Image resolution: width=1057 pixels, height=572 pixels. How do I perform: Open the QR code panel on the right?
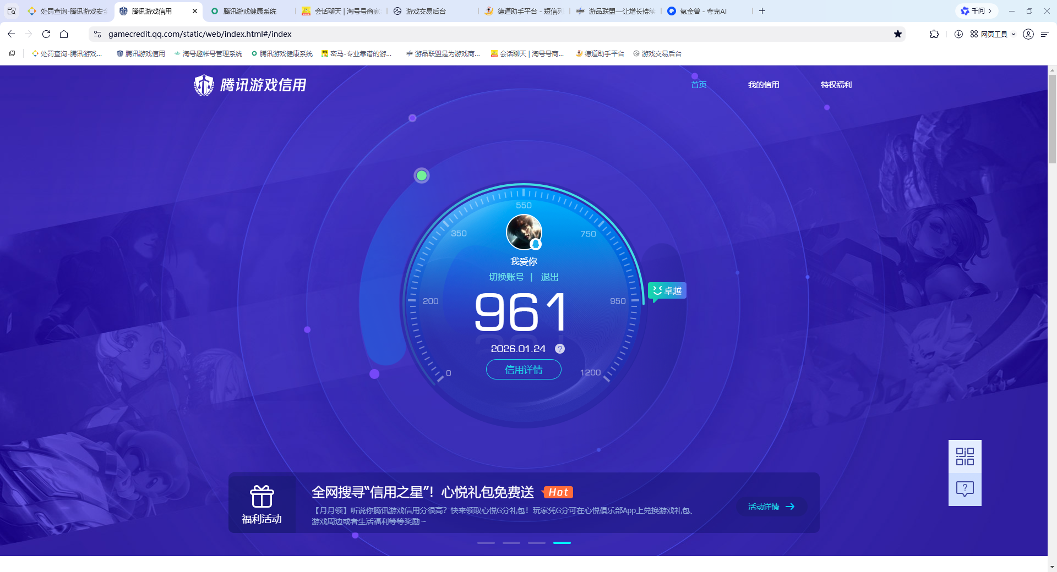pyautogui.click(x=965, y=457)
